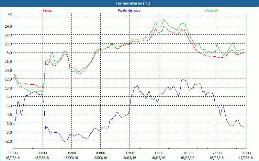Click the 15:00 16/03/16 time label
259x161 pixels.
click(159, 156)
